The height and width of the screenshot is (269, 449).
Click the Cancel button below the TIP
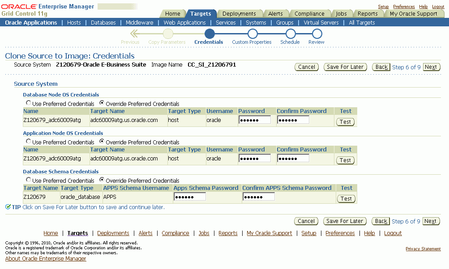pyautogui.click(x=306, y=221)
